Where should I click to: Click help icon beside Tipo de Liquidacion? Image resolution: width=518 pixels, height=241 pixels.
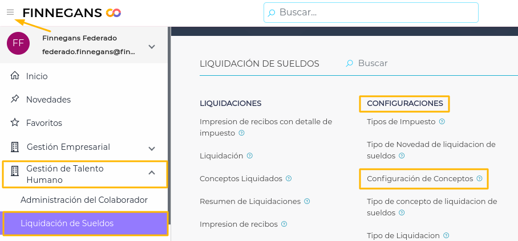coord(446,235)
